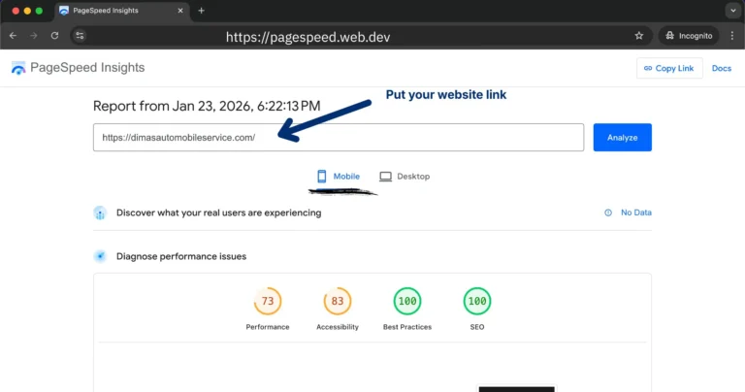Click the Performance score gauge showing 73

pyautogui.click(x=268, y=301)
